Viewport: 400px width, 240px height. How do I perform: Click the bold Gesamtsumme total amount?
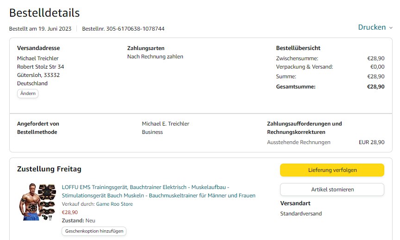pos(375,87)
